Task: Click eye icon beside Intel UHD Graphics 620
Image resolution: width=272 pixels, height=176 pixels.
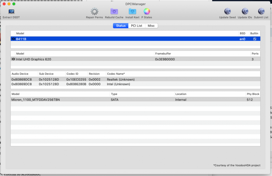Action: (13, 59)
